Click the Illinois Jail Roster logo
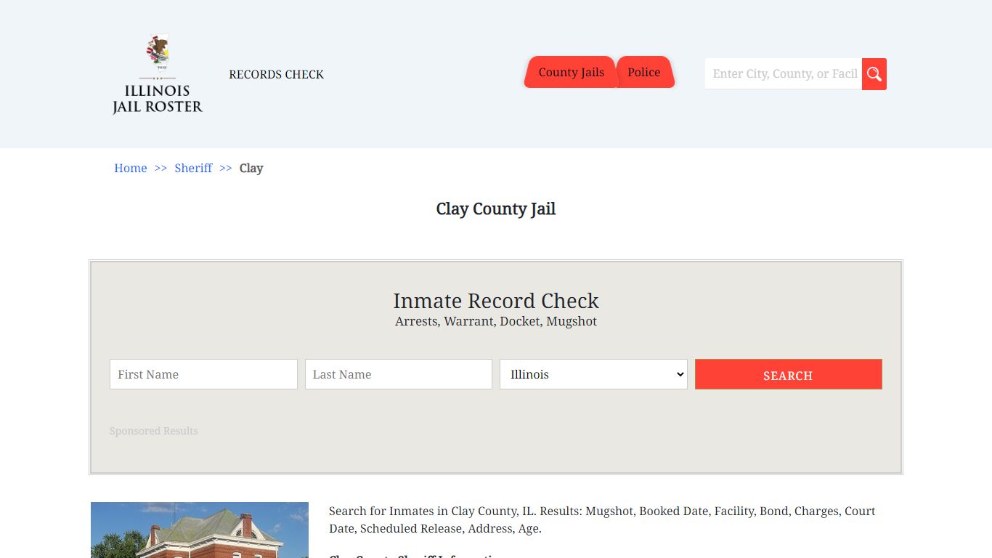This screenshot has height=558, width=992. pos(158,74)
